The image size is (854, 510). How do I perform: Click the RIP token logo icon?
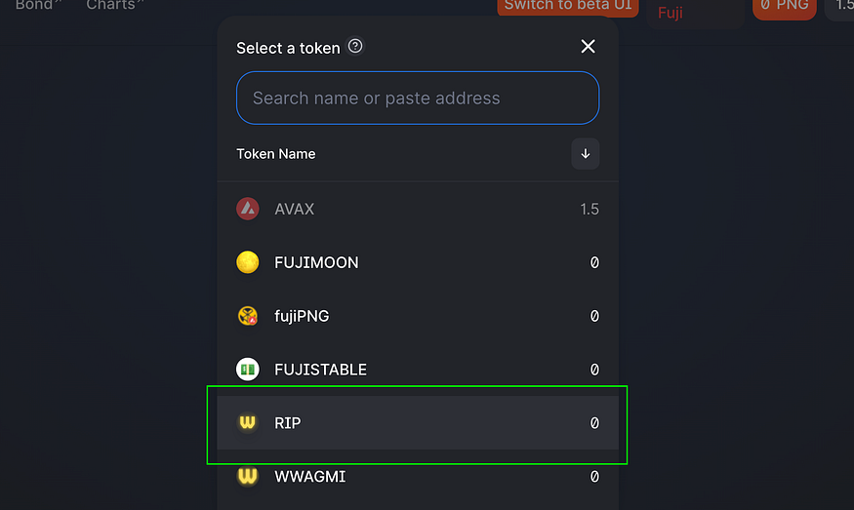[248, 423]
